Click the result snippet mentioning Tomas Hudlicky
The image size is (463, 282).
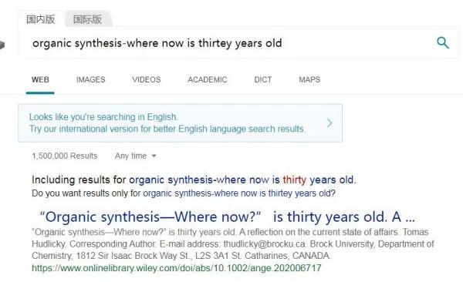233,244
